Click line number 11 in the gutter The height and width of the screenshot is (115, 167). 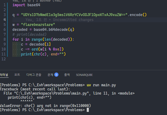pyautogui.click(x=4, y=54)
